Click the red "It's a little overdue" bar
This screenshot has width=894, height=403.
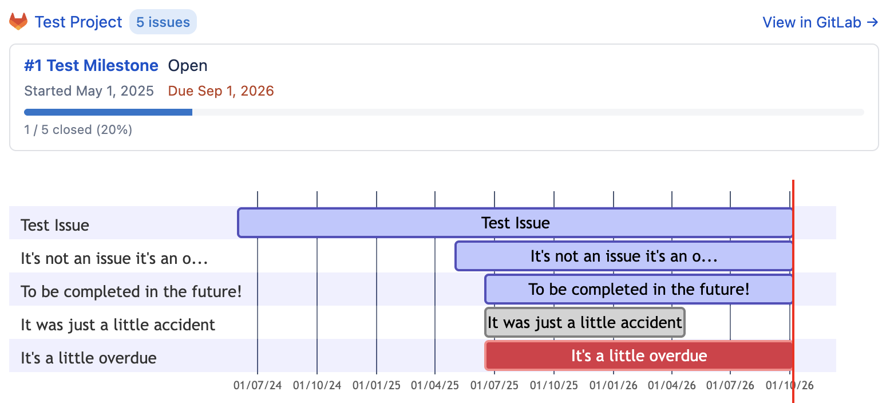click(x=639, y=355)
